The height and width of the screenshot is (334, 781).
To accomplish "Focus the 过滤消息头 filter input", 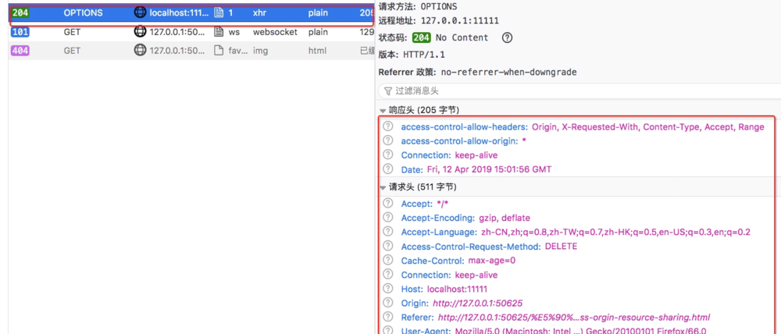I will pos(580,91).
